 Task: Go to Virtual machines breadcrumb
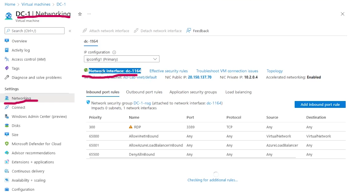pos(36,4)
